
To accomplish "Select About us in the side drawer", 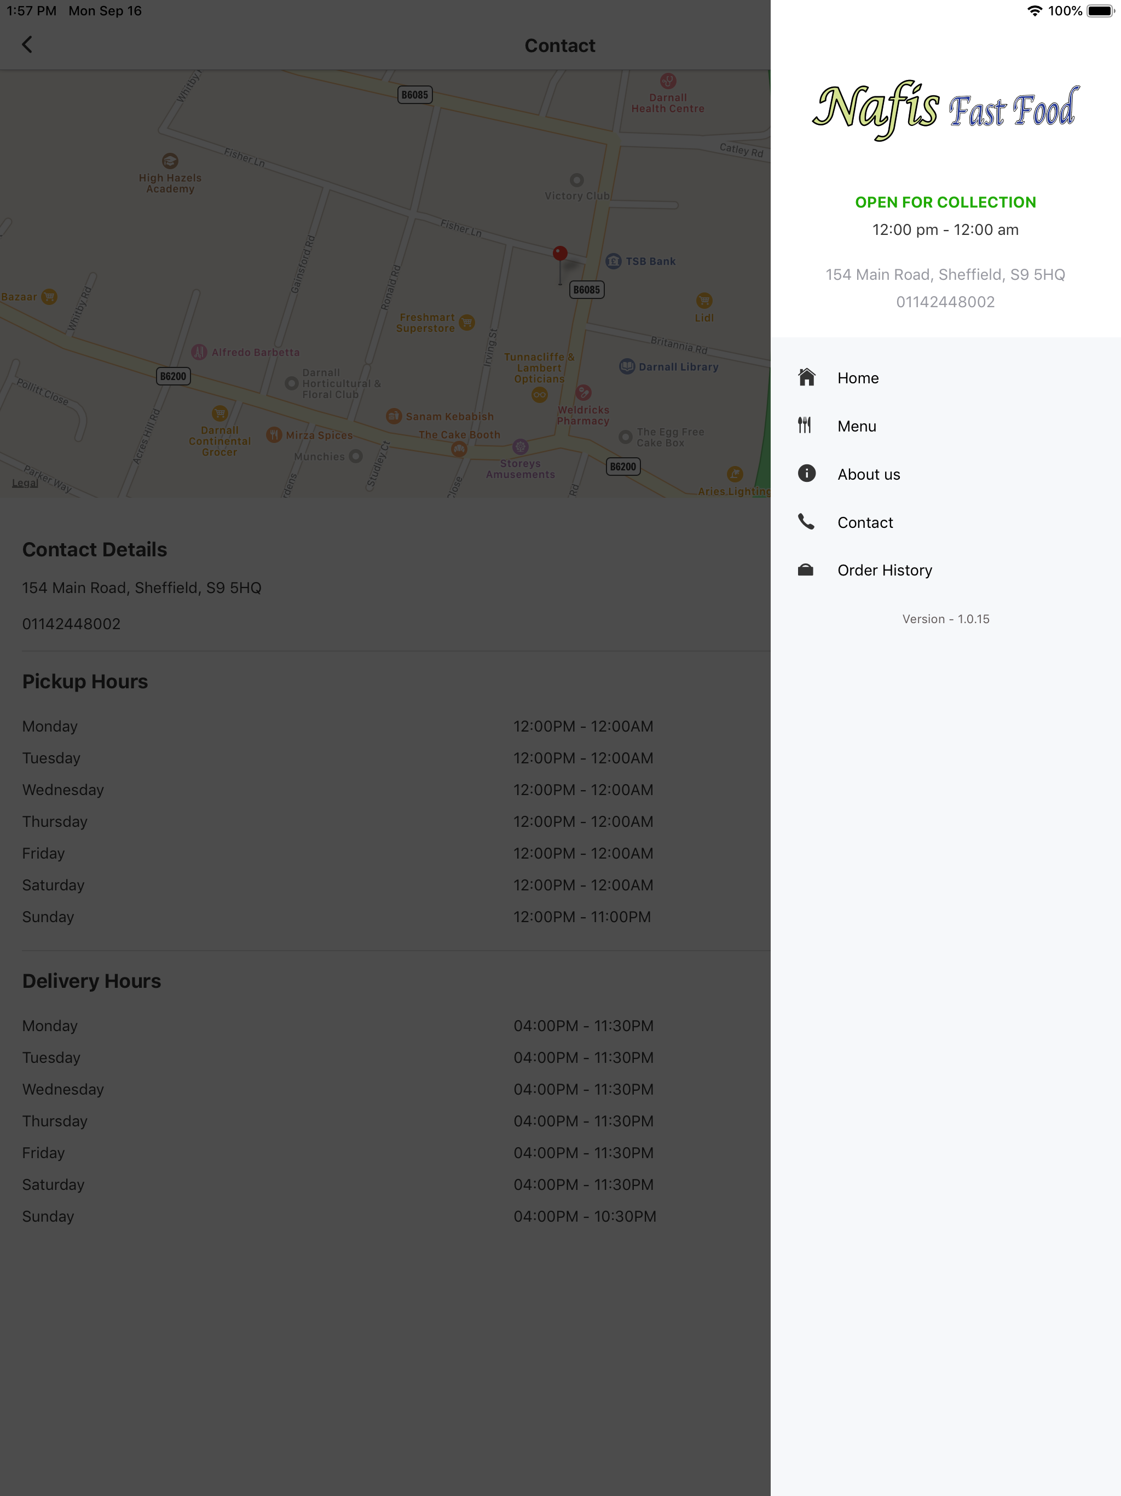I will click(945, 474).
